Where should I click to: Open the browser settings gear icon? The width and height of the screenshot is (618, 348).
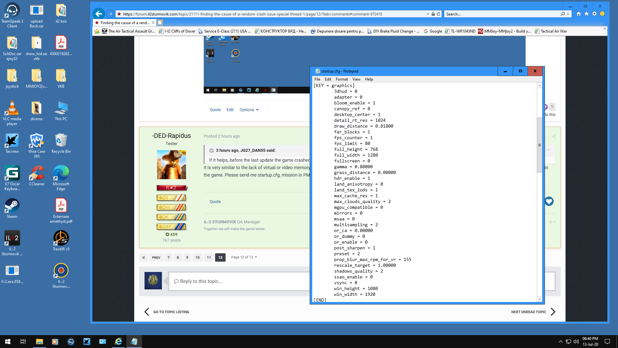(595, 14)
